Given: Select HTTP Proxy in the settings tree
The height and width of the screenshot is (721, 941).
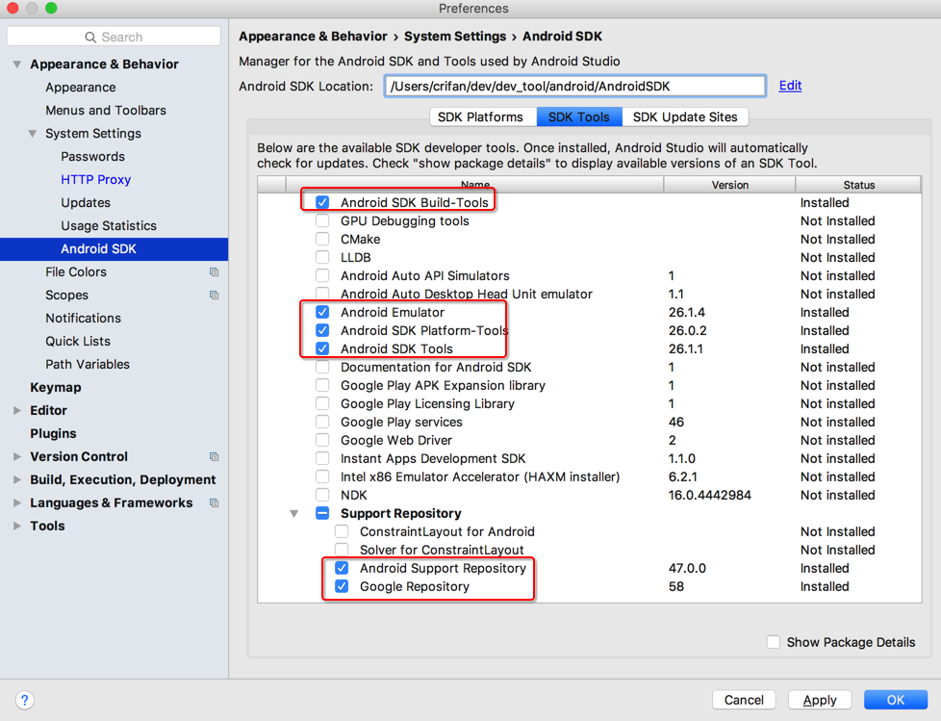Looking at the screenshot, I should click(x=95, y=180).
